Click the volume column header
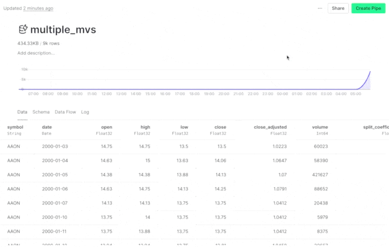 [x=319, y=127]
